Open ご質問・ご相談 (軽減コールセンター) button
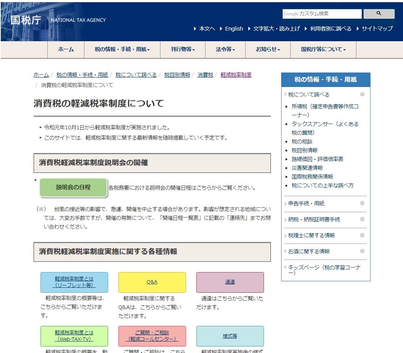The width and height of the screenshot is (403, 353). [x=152, y=336]
